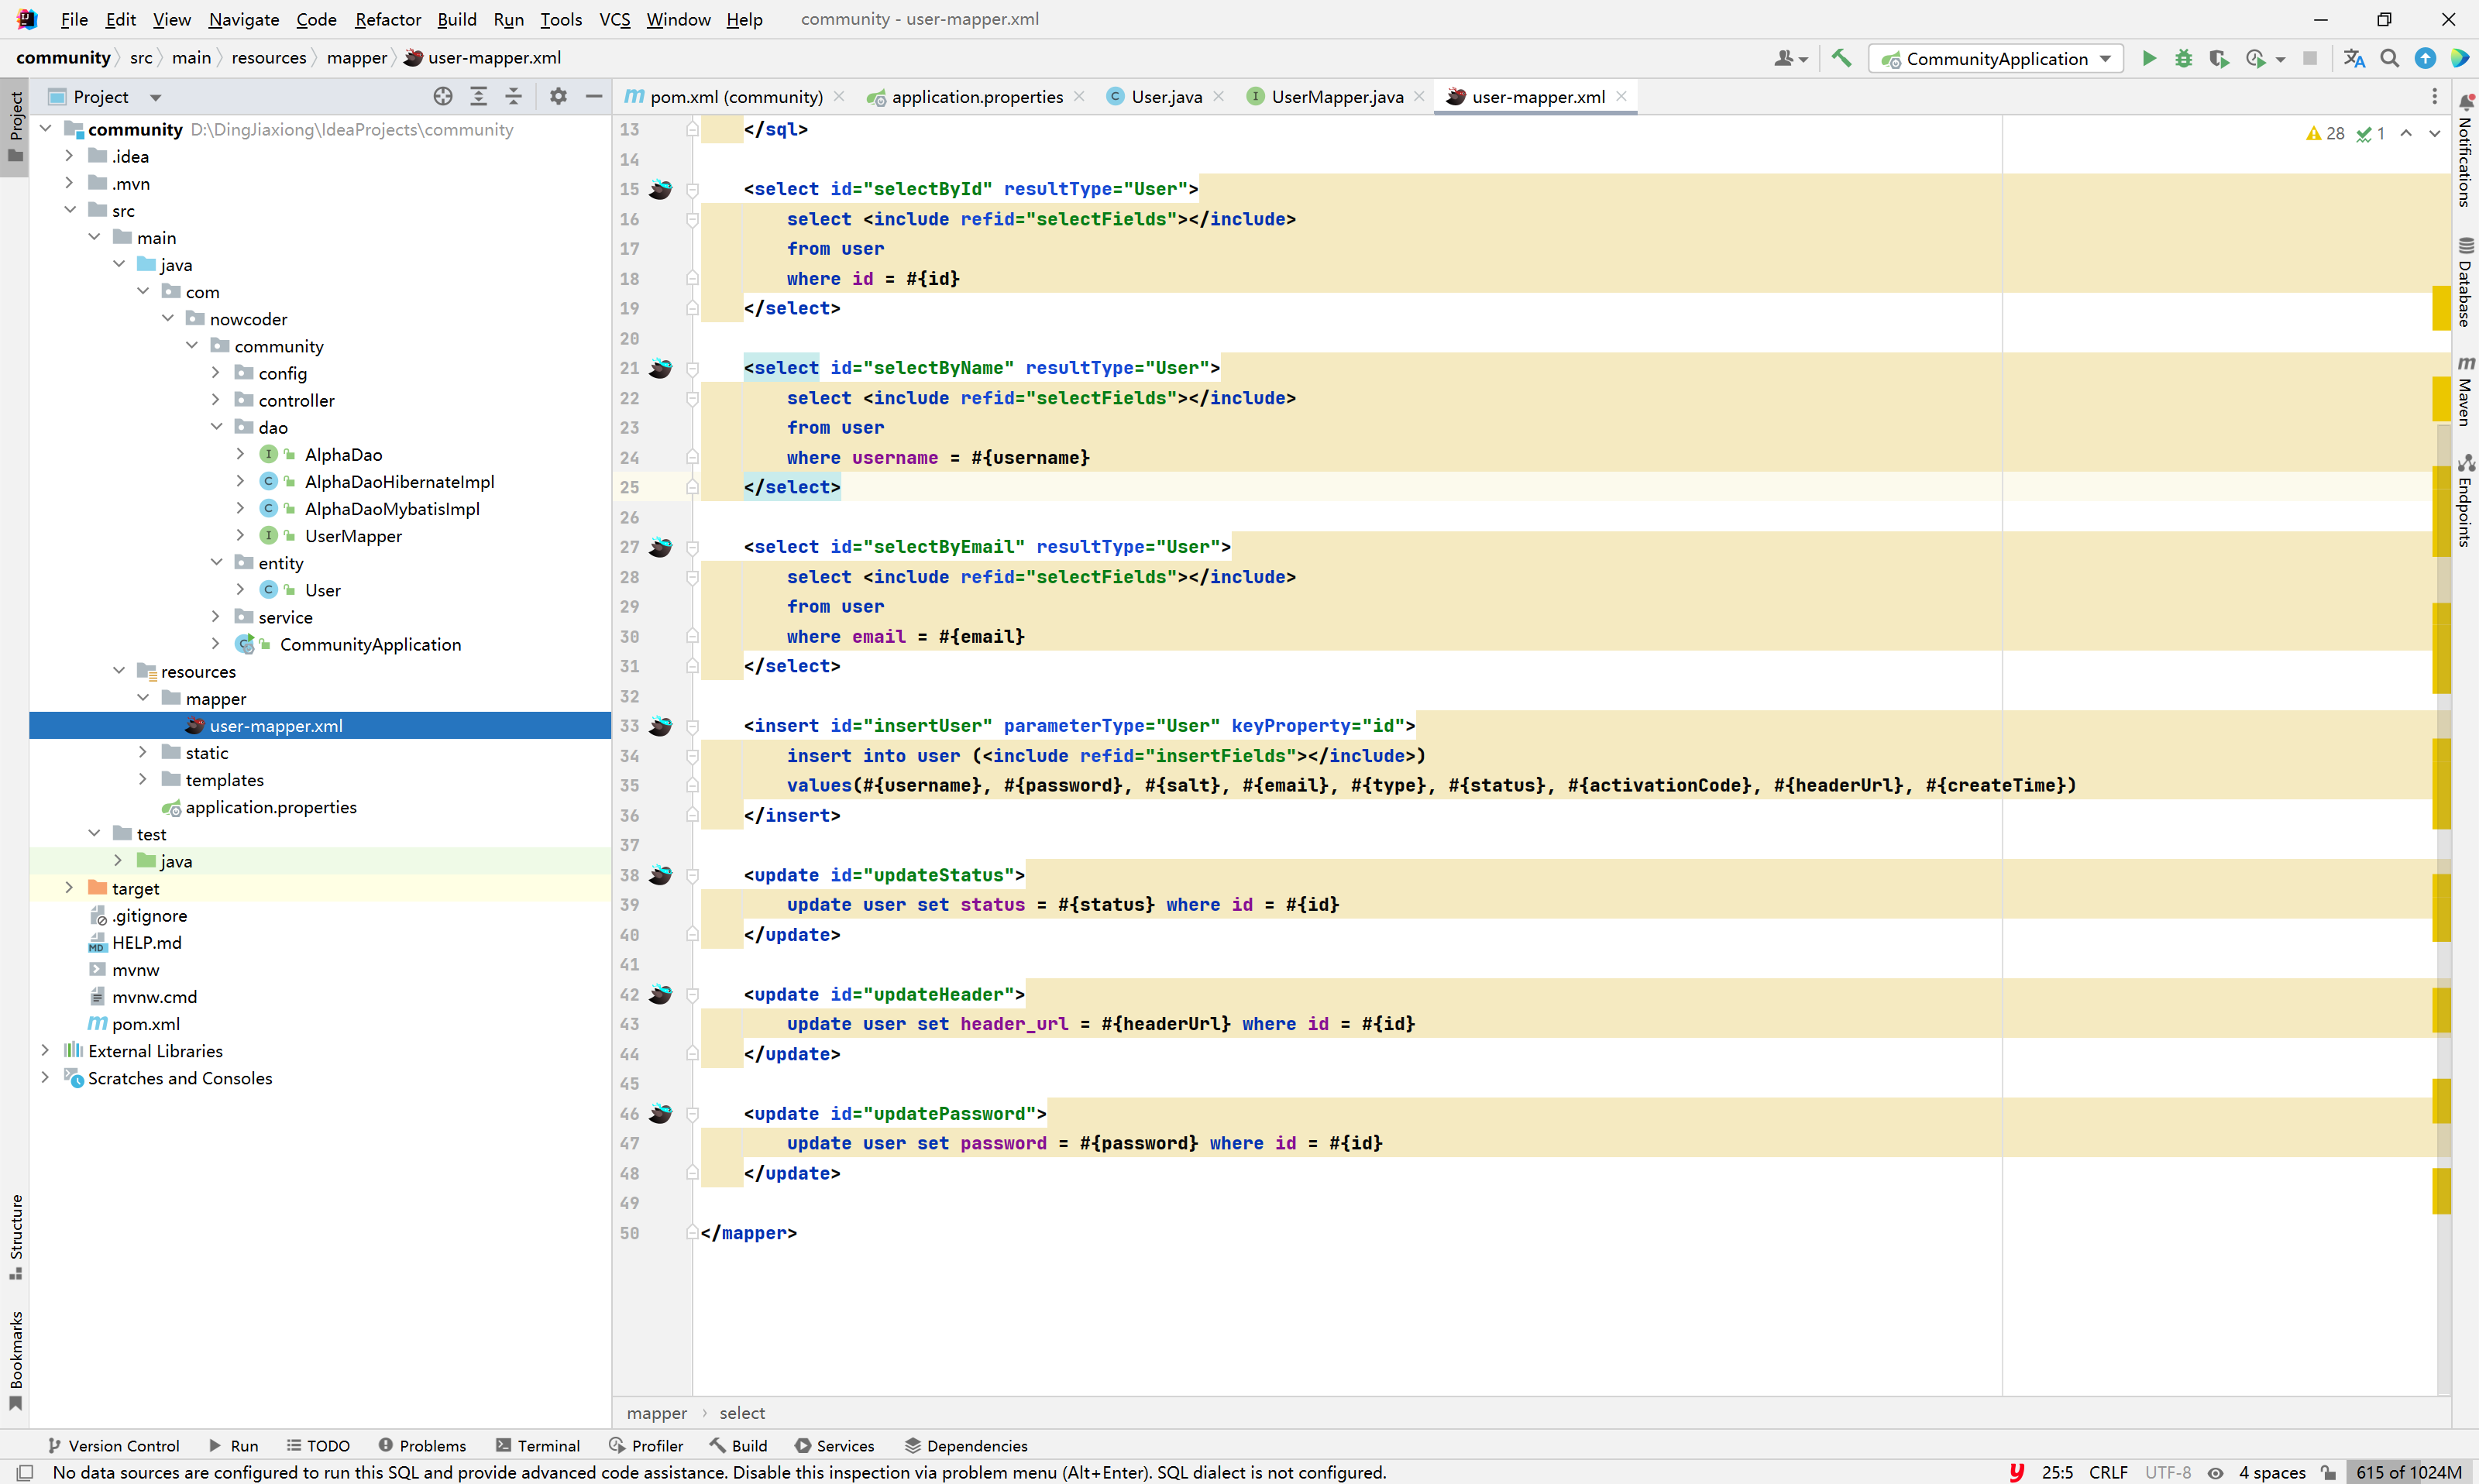Run the CommunityApplication configuration
The image size is (2479, 1484).
pos(2148,58)
